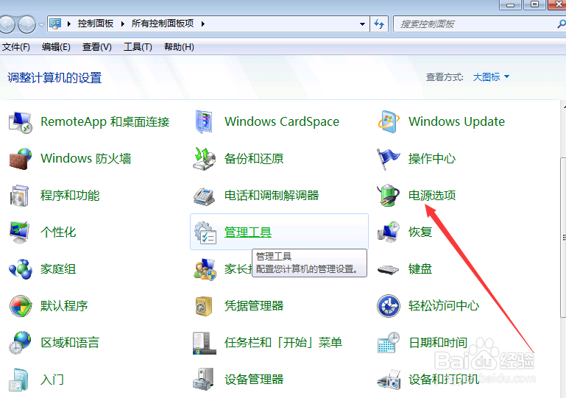Open the 电源选项 link
This screenshot has width=566, height=398.
pyautogui.click(x=432, y=196)
